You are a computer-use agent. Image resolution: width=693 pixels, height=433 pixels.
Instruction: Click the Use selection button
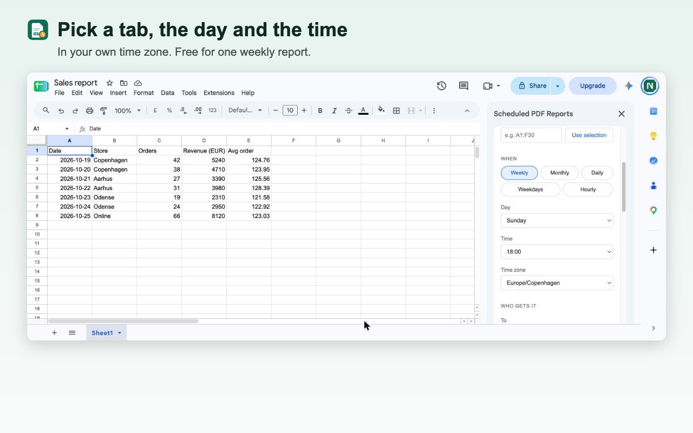pos(589,135)
